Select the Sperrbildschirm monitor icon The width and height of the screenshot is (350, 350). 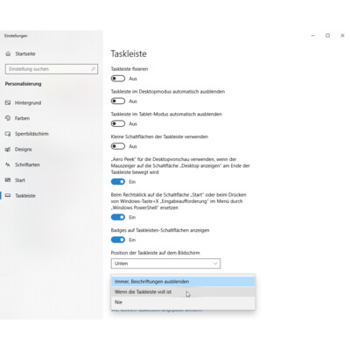point(8,134)
